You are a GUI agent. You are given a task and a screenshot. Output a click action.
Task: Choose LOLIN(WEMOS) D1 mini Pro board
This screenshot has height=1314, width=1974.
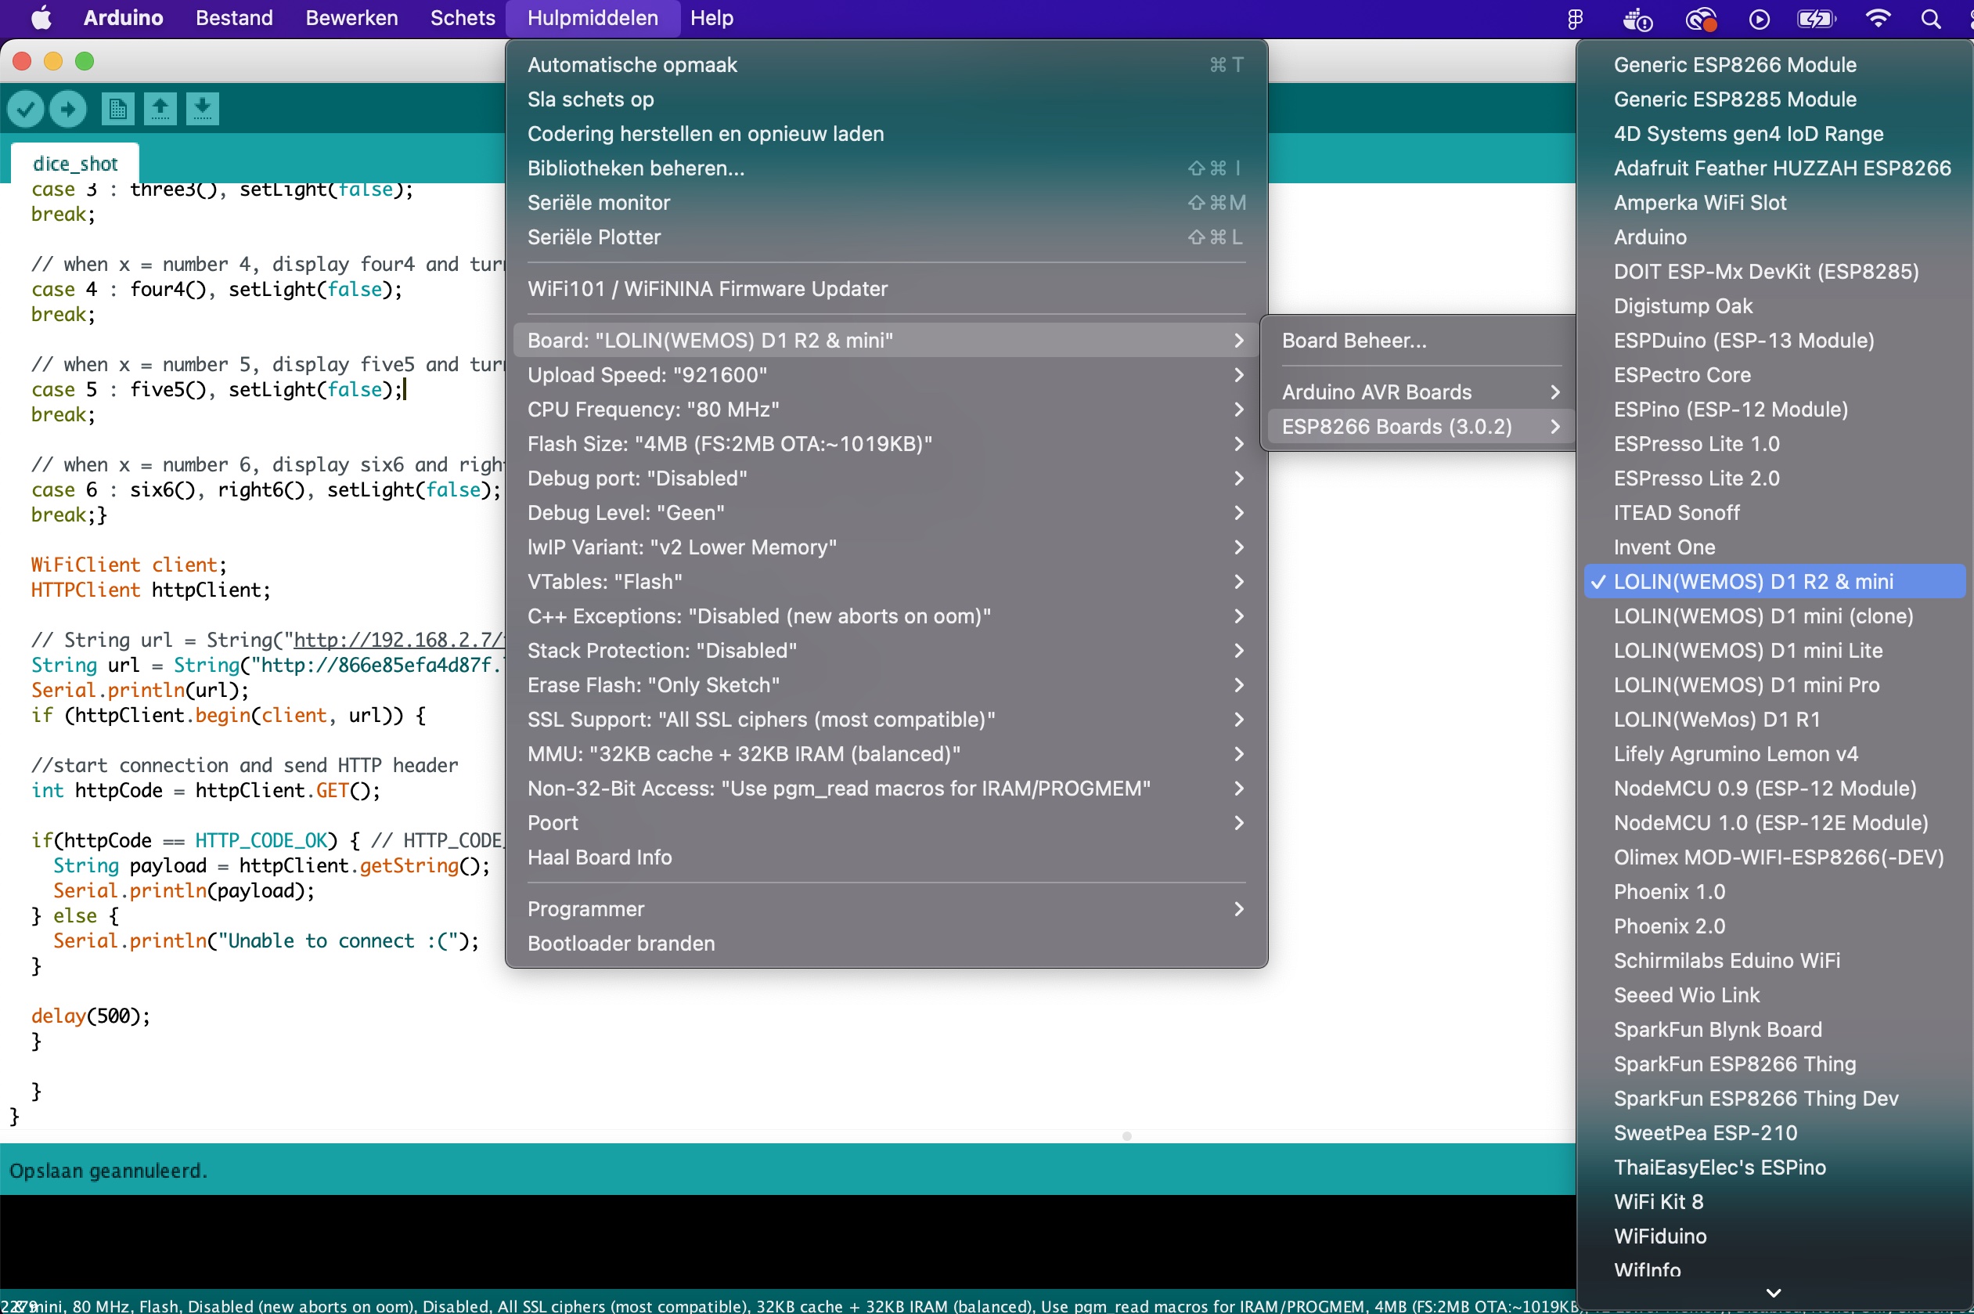pyautogui.click(x=1774, y=684)
